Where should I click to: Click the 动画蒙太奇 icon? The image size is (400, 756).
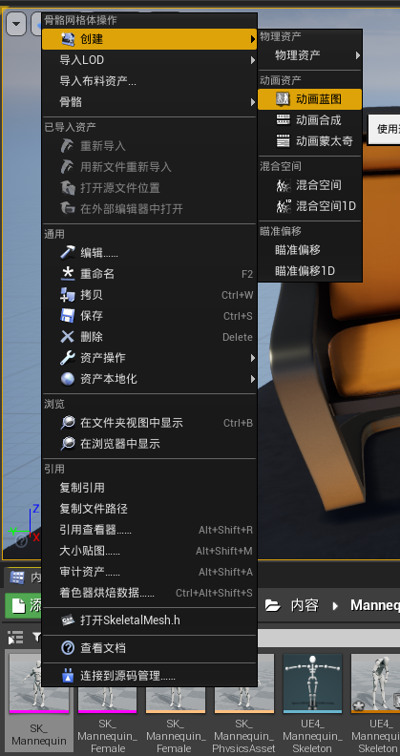point(283,140)
